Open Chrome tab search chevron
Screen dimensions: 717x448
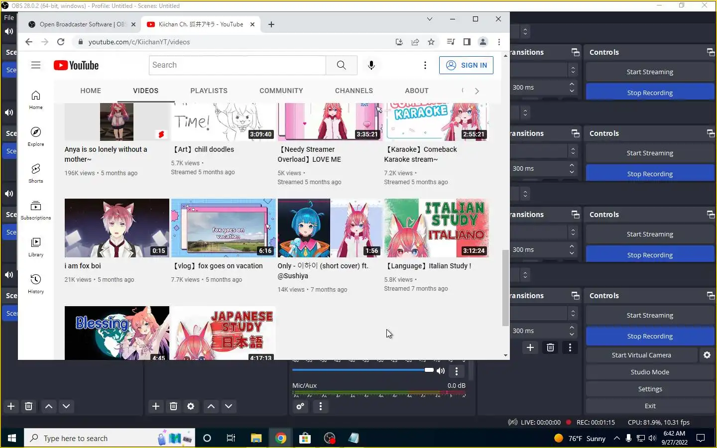pos(429,19)
